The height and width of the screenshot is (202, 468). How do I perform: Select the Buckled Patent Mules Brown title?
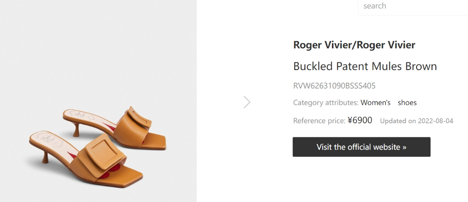tap(365, 66)
